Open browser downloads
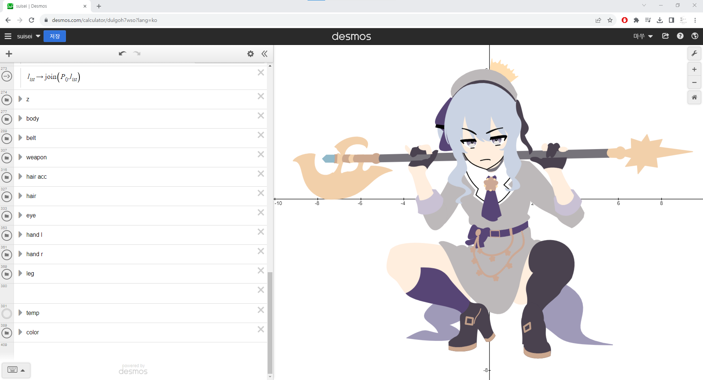The image size is (703, 380). [x=660, y=20]
